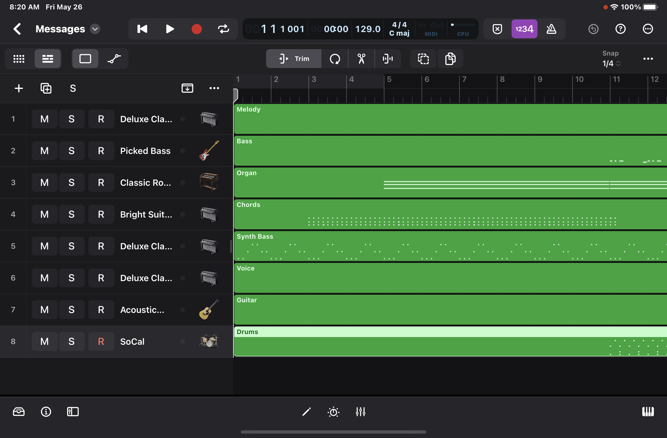
Task: Disable the 1234 count-in button
Action: (x=524, y=29)
